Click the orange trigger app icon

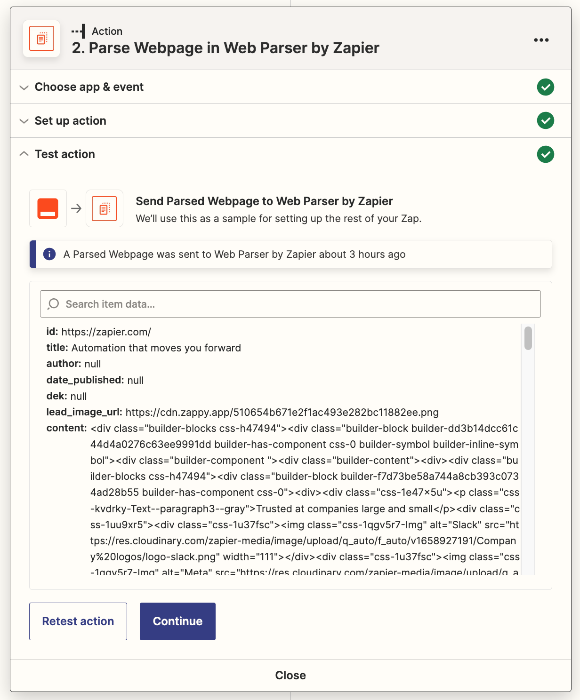48,208
